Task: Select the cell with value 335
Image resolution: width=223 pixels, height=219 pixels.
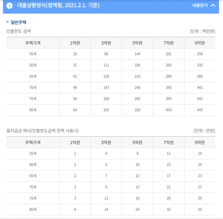Action: point(200,65)
